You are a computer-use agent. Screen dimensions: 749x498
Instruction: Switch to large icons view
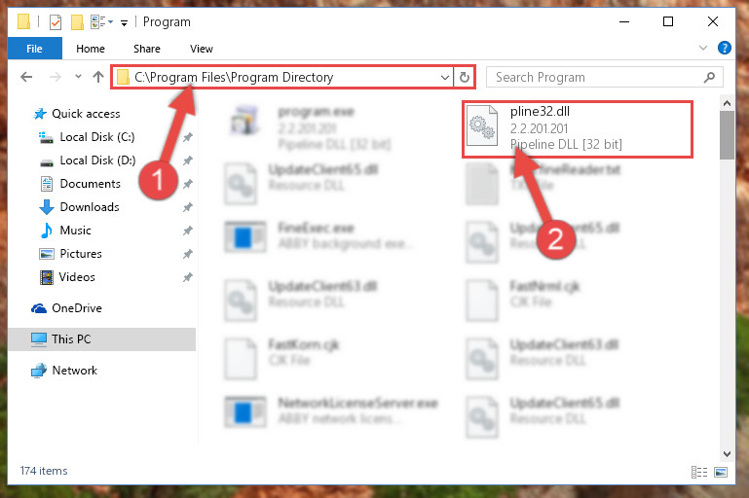721,473
